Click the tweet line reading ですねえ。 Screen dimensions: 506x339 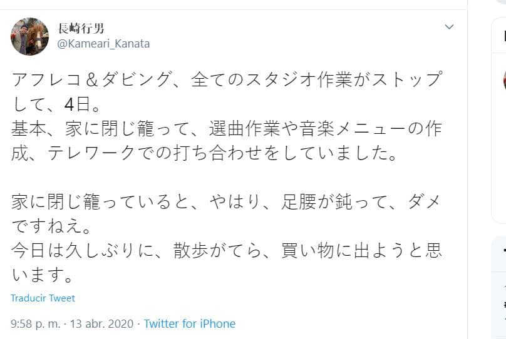point(53,226)
